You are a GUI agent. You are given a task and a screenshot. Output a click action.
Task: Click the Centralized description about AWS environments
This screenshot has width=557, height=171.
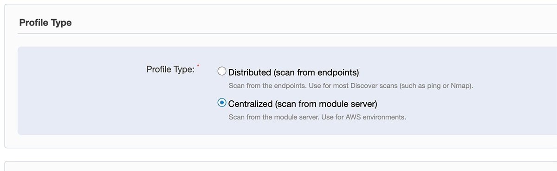[x=317, y=117]
